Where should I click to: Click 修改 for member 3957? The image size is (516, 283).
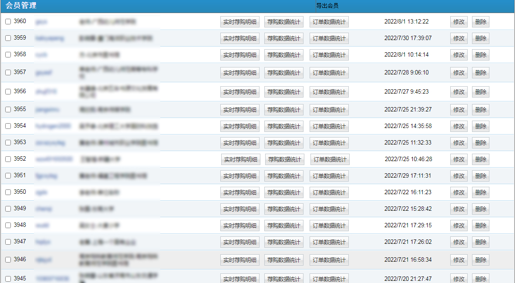point(459,73)
